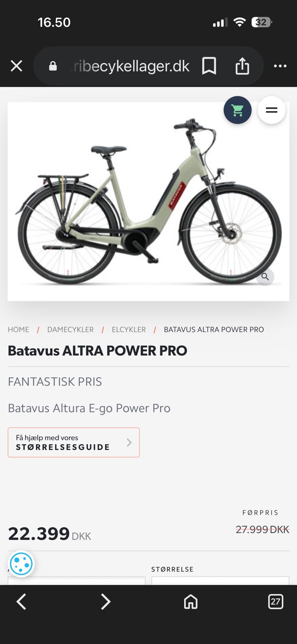This screenshot has height=644, width=297.
Task: Open cookie settings icon
Action: 21,564
